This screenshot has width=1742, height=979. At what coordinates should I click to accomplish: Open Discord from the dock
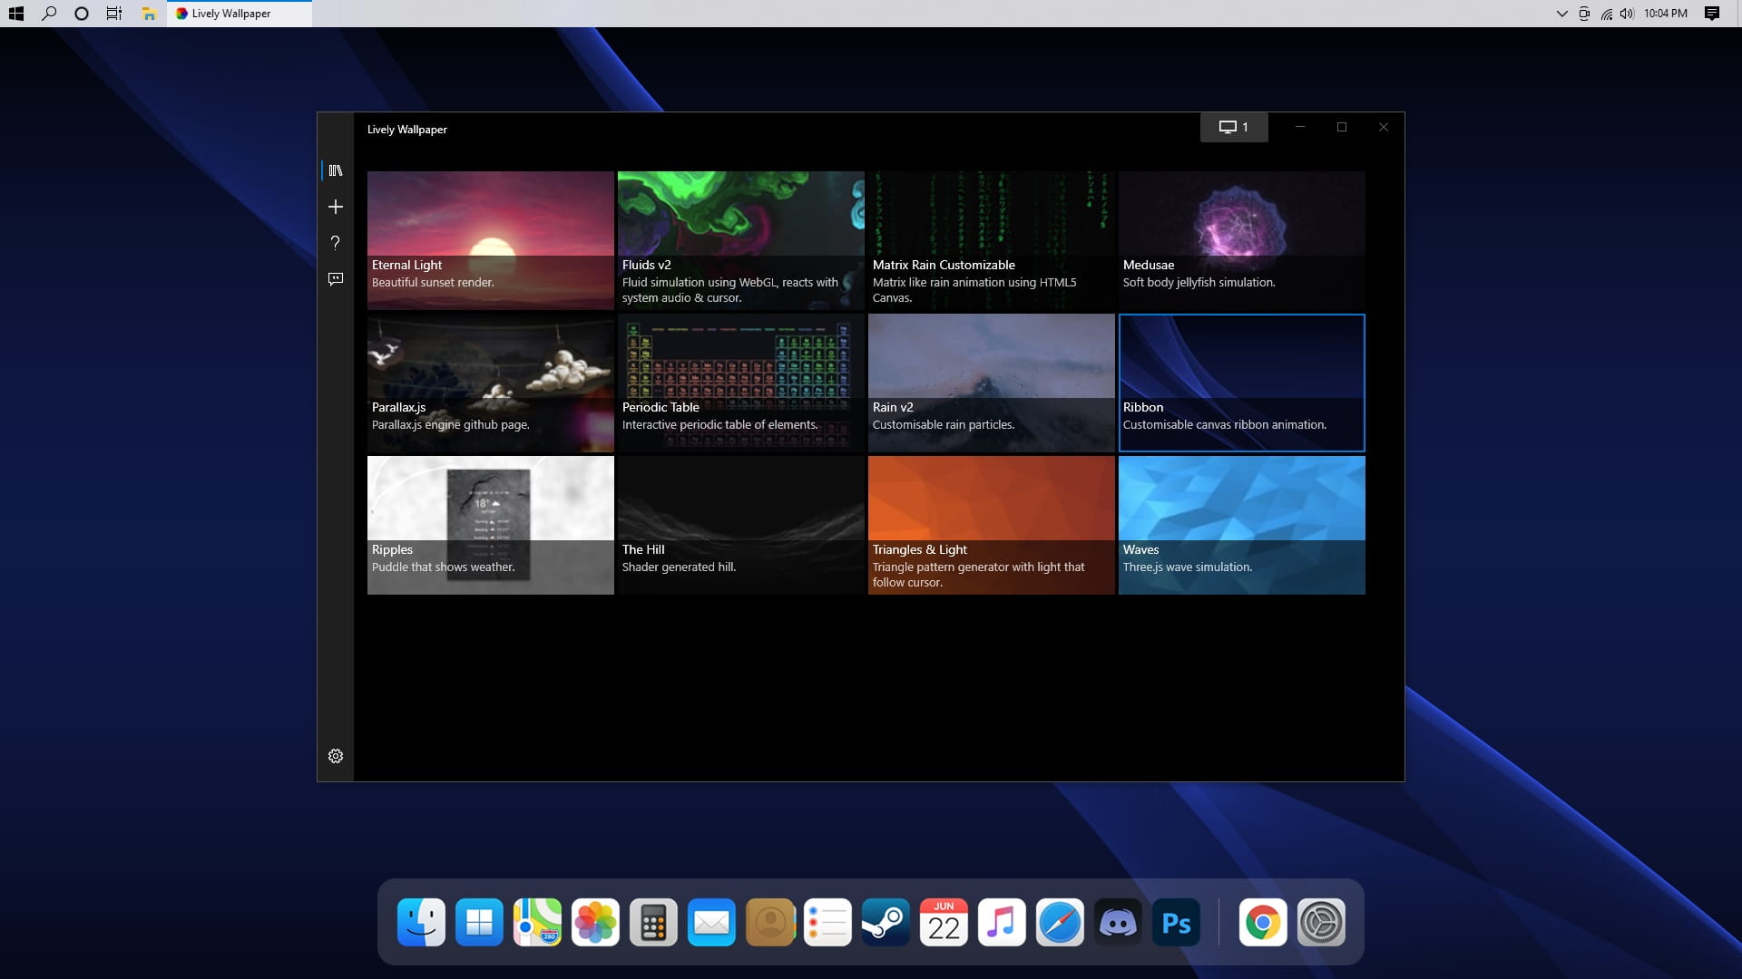click(x=1118, y=923)
